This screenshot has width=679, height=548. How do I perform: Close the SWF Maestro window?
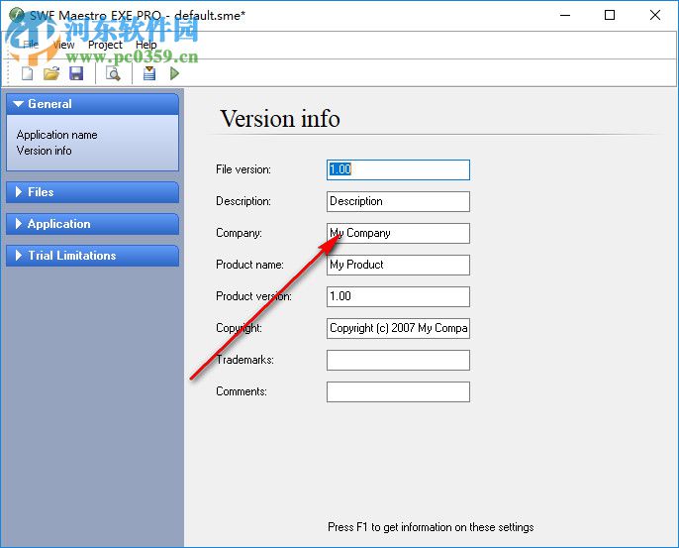pos(655,15)
